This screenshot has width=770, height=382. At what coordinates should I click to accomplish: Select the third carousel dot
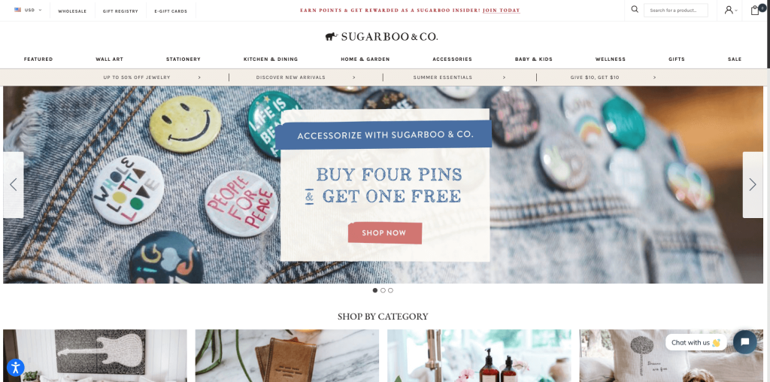tap(390, 290)
